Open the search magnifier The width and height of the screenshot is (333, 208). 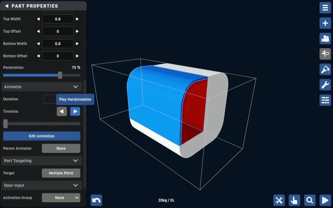point(310,200)
